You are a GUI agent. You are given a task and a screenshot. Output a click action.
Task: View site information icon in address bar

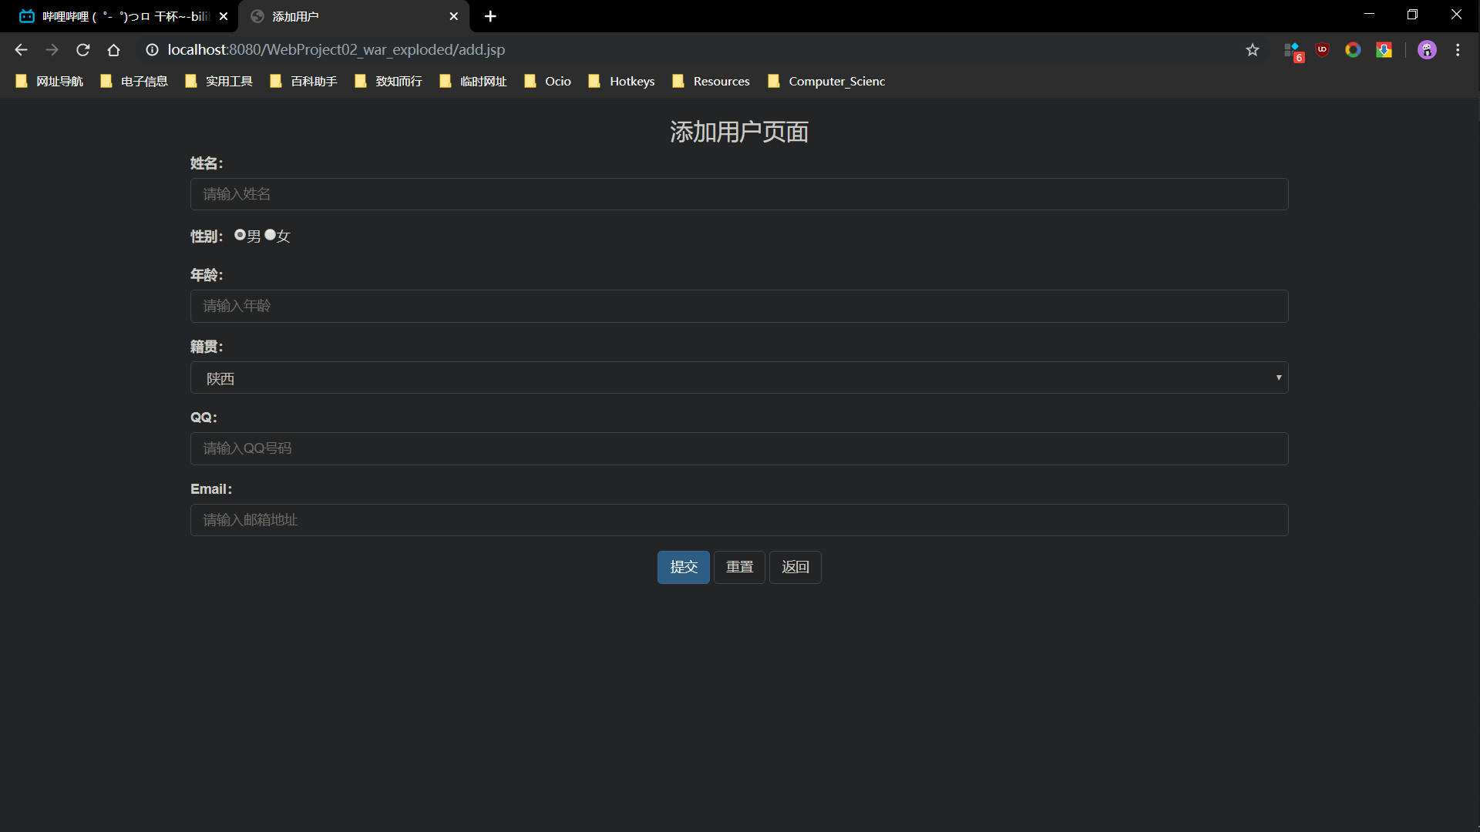point(152,50)
